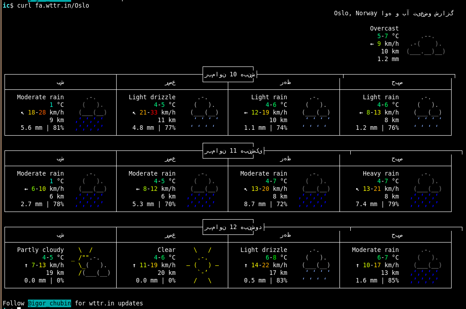Select the Clear condition label
Image resolution: width=466 pixels, height=309 pixels.
[x=167, y=250]
